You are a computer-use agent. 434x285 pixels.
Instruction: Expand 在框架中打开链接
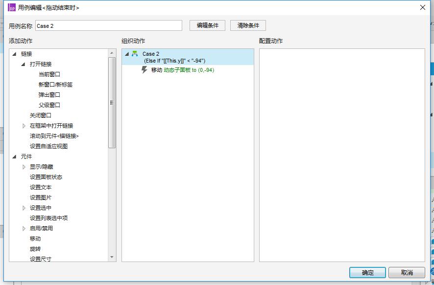(x=24, y=126)
